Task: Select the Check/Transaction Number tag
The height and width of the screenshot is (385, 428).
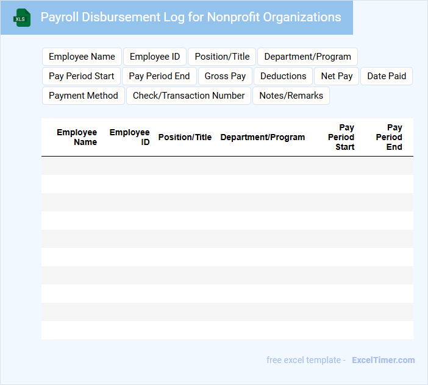Action: [188, 96]
